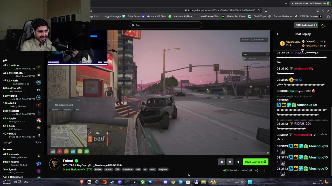
Task: Click brof2 channel avatar icon
Action: [x=39, y=97]
